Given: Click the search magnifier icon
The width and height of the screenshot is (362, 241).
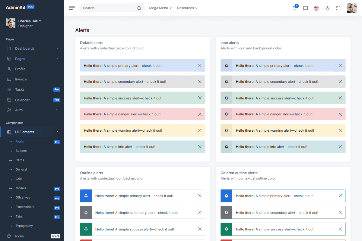Looking at the screenshot, I should click(x=139, y=8).
